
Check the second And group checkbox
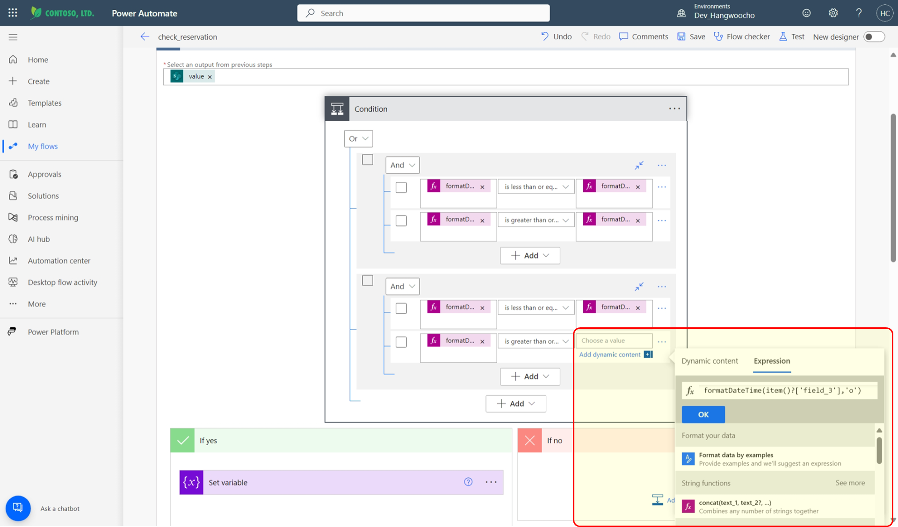(368, 281)
